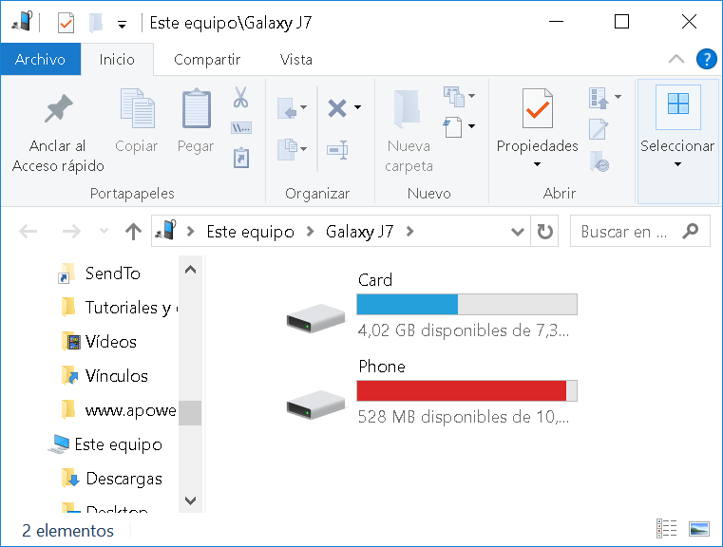Switch to large icons view in status bar
This screenshot has width=723, height=547.
(x=698, y=529)
